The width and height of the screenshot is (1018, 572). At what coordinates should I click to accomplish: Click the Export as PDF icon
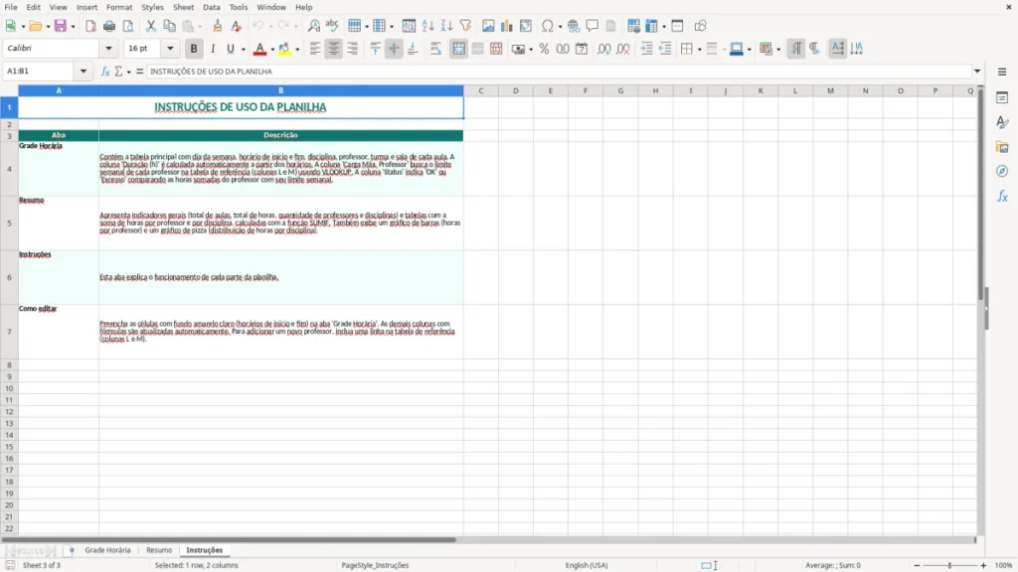point(90,26)
